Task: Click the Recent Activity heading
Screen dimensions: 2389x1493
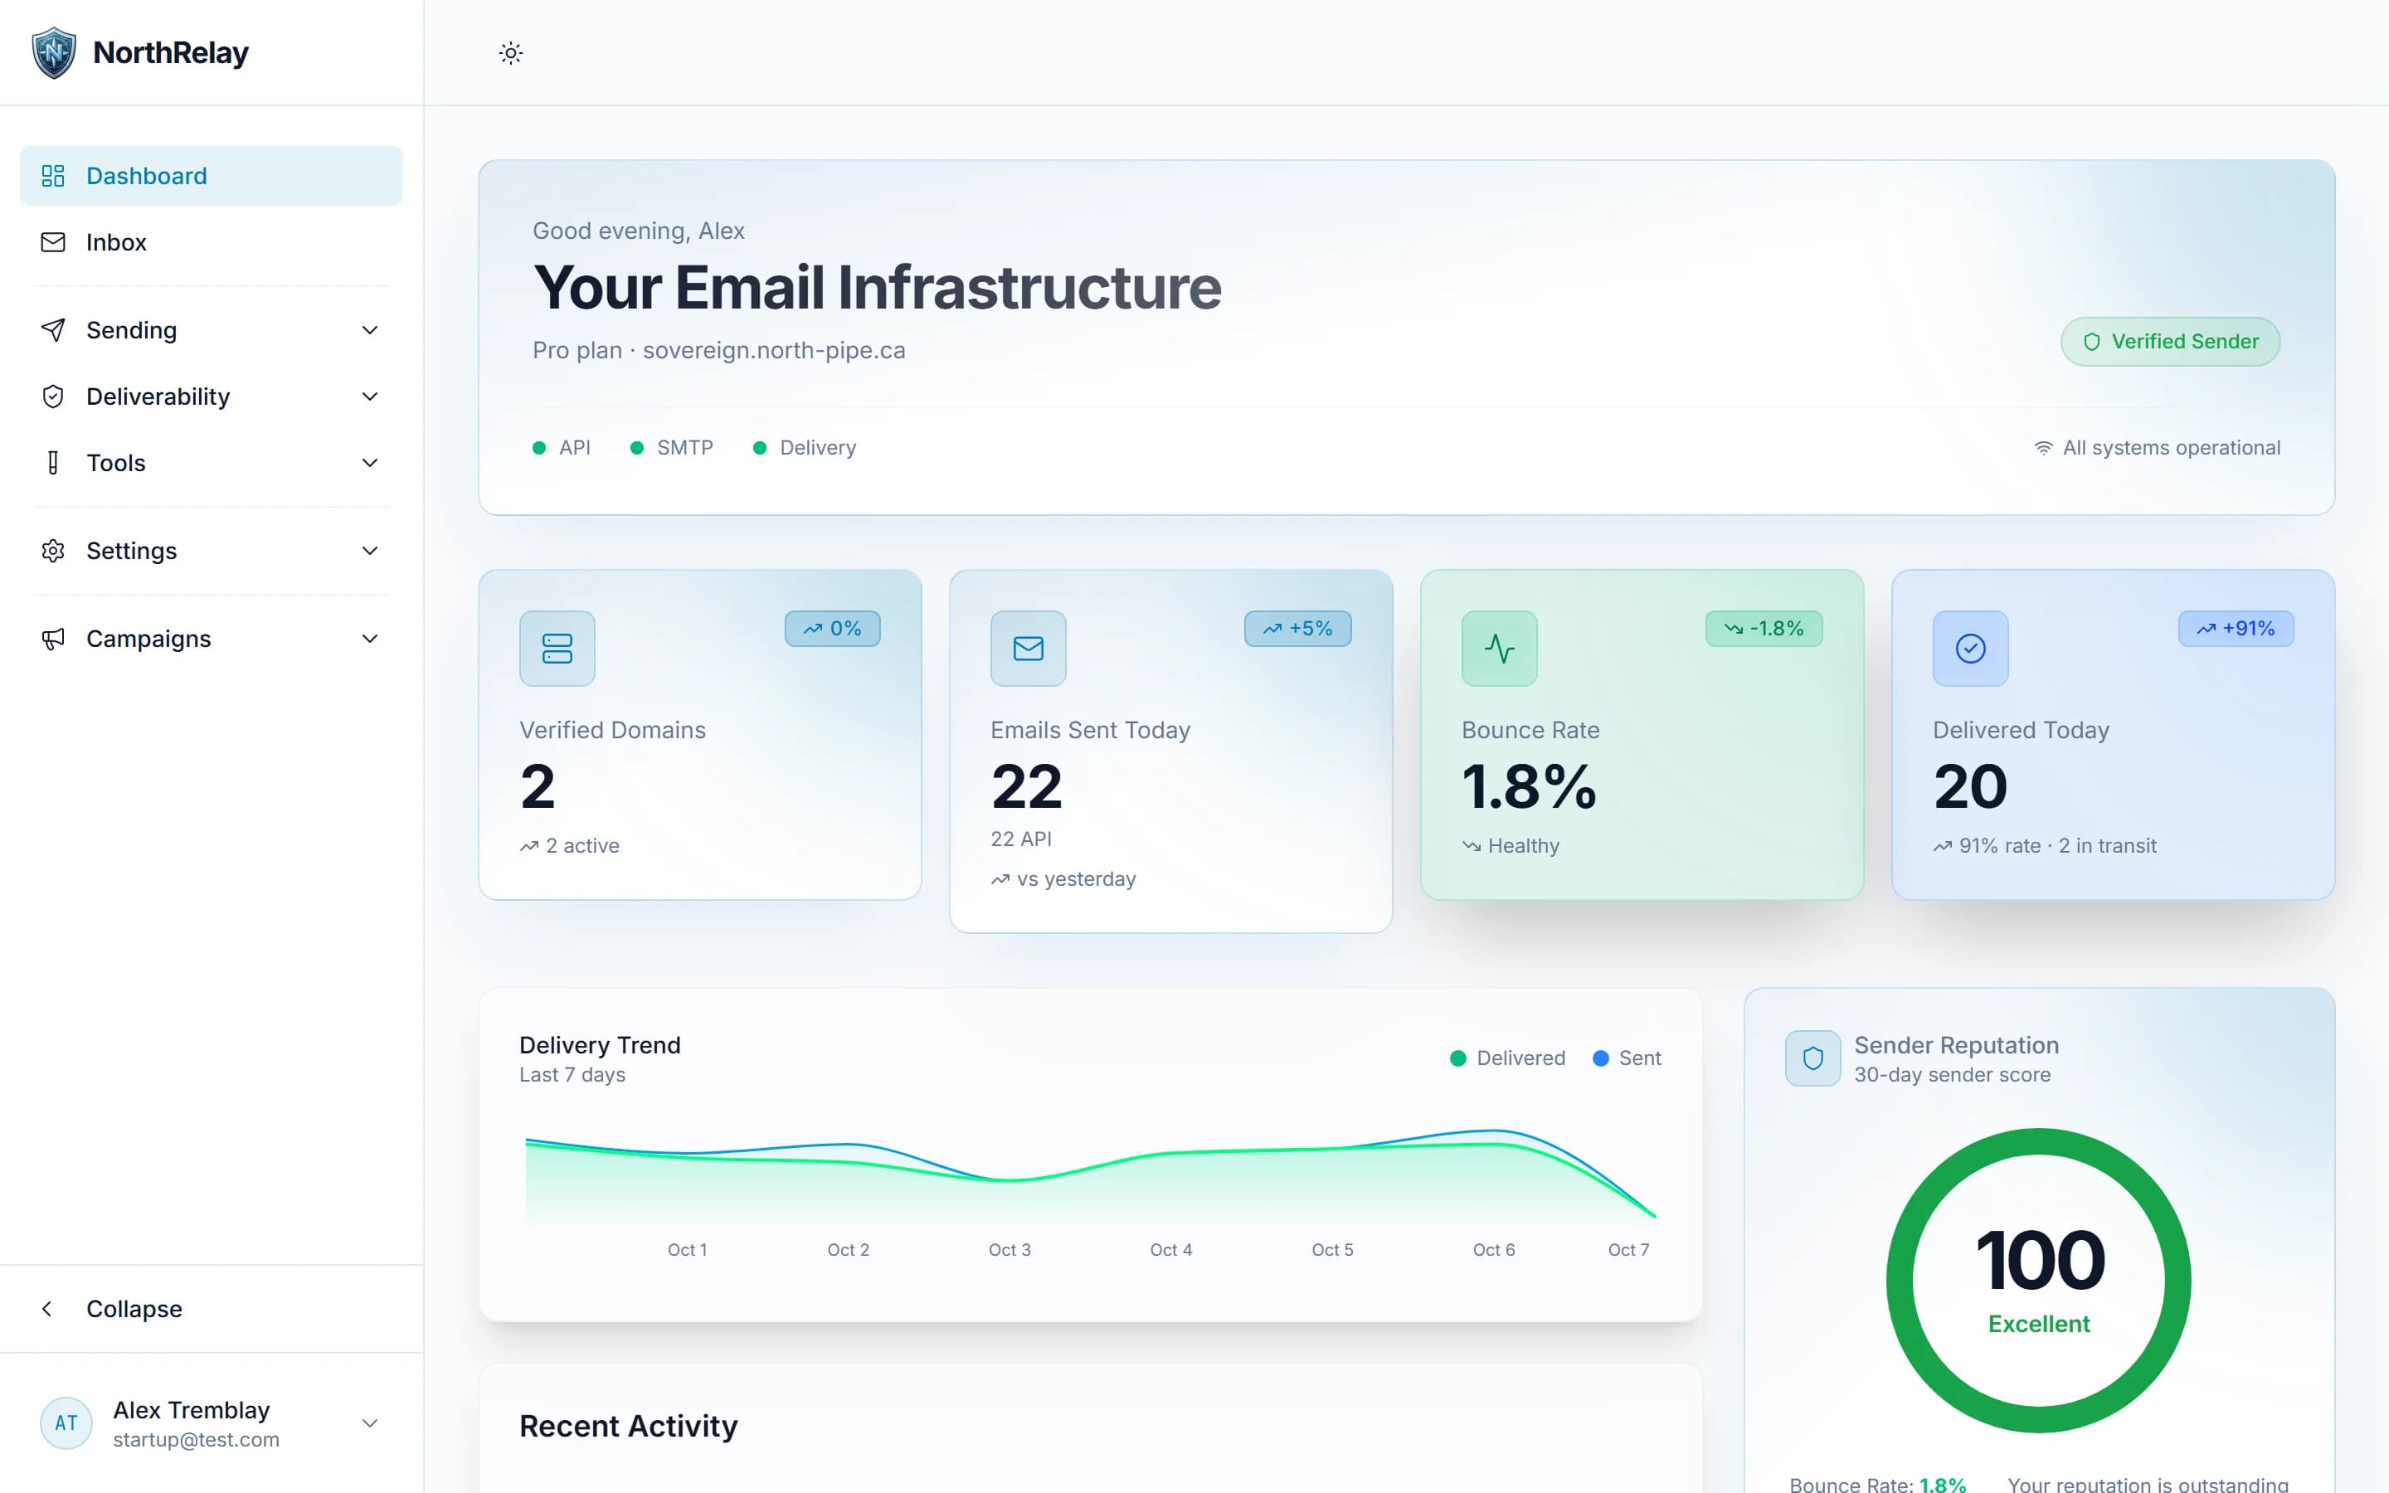Action: (x=629, y=1426)
